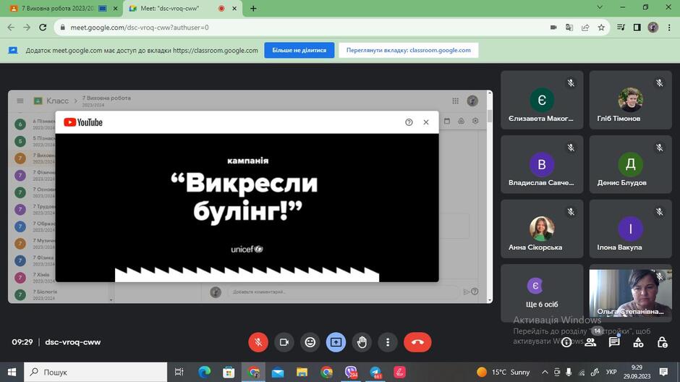Click 'Більше не ділитися' button

(x=299, y=51)
